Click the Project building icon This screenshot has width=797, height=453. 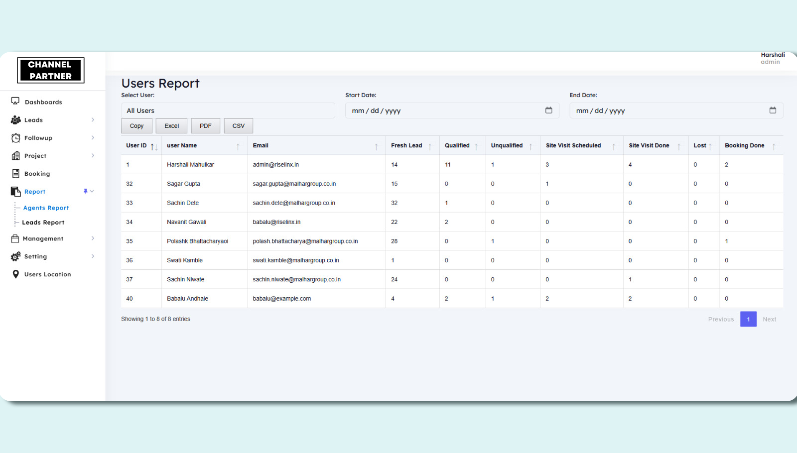click(x=15, y=156)
